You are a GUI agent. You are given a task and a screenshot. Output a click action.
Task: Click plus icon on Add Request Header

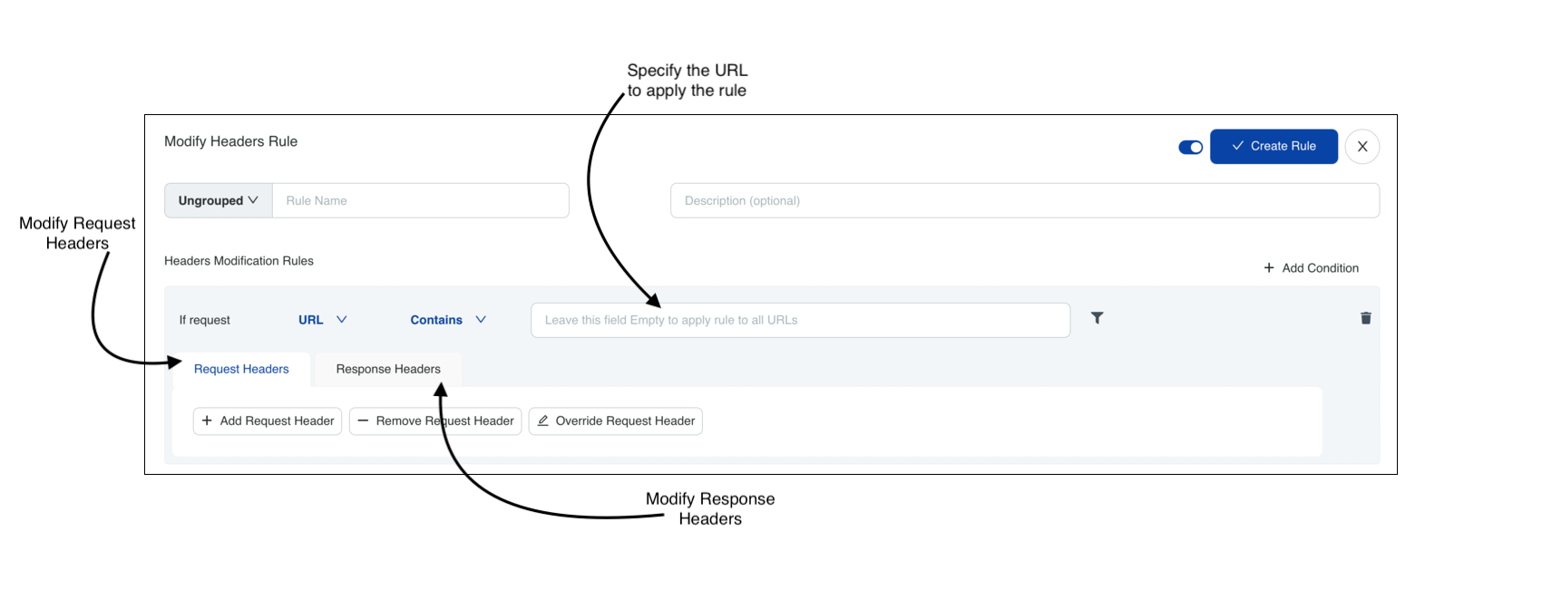pos(207,420)
